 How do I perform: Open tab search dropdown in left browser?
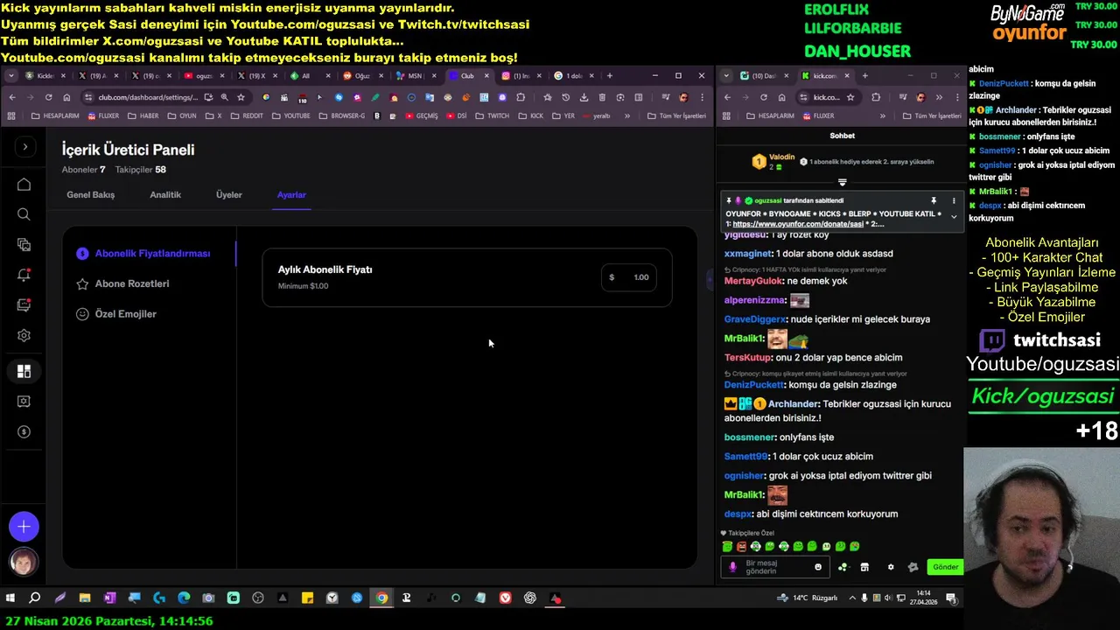(10, 76)
